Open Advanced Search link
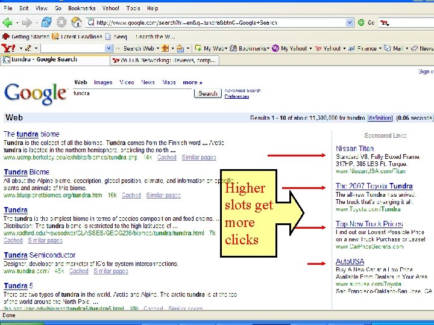This screenshot has width=434, height=325. tap(243, 90)
